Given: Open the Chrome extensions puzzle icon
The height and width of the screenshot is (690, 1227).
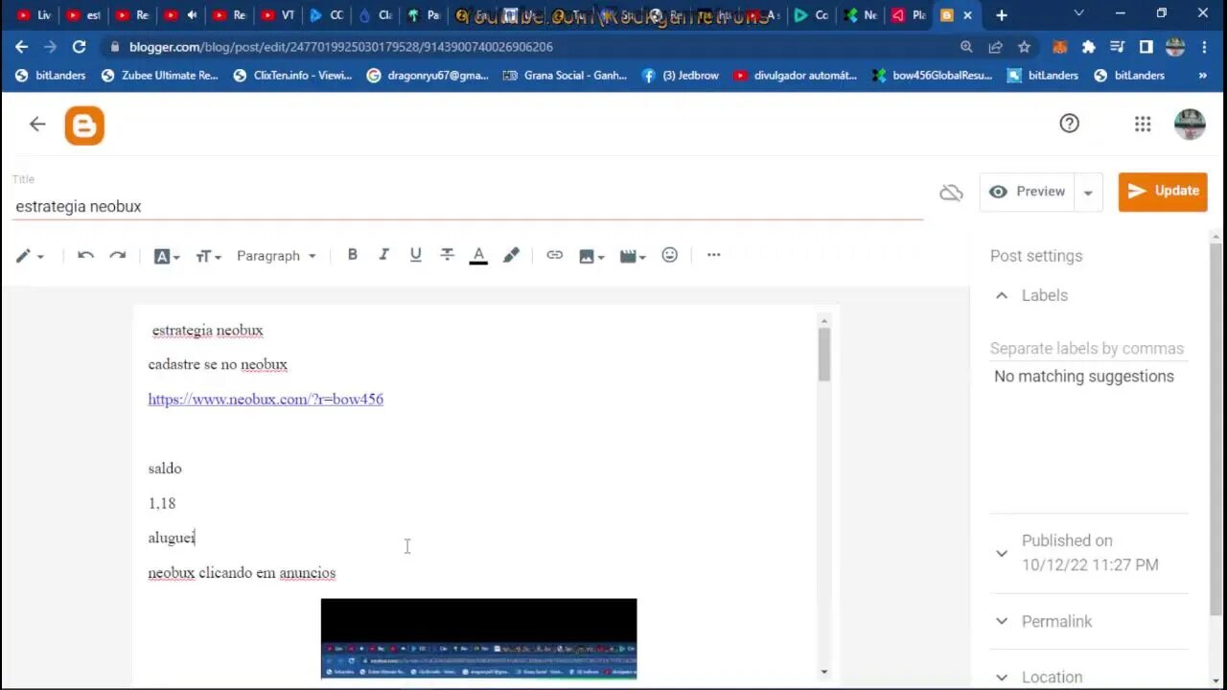Looking at the screenshot, I should [1088, 47].
